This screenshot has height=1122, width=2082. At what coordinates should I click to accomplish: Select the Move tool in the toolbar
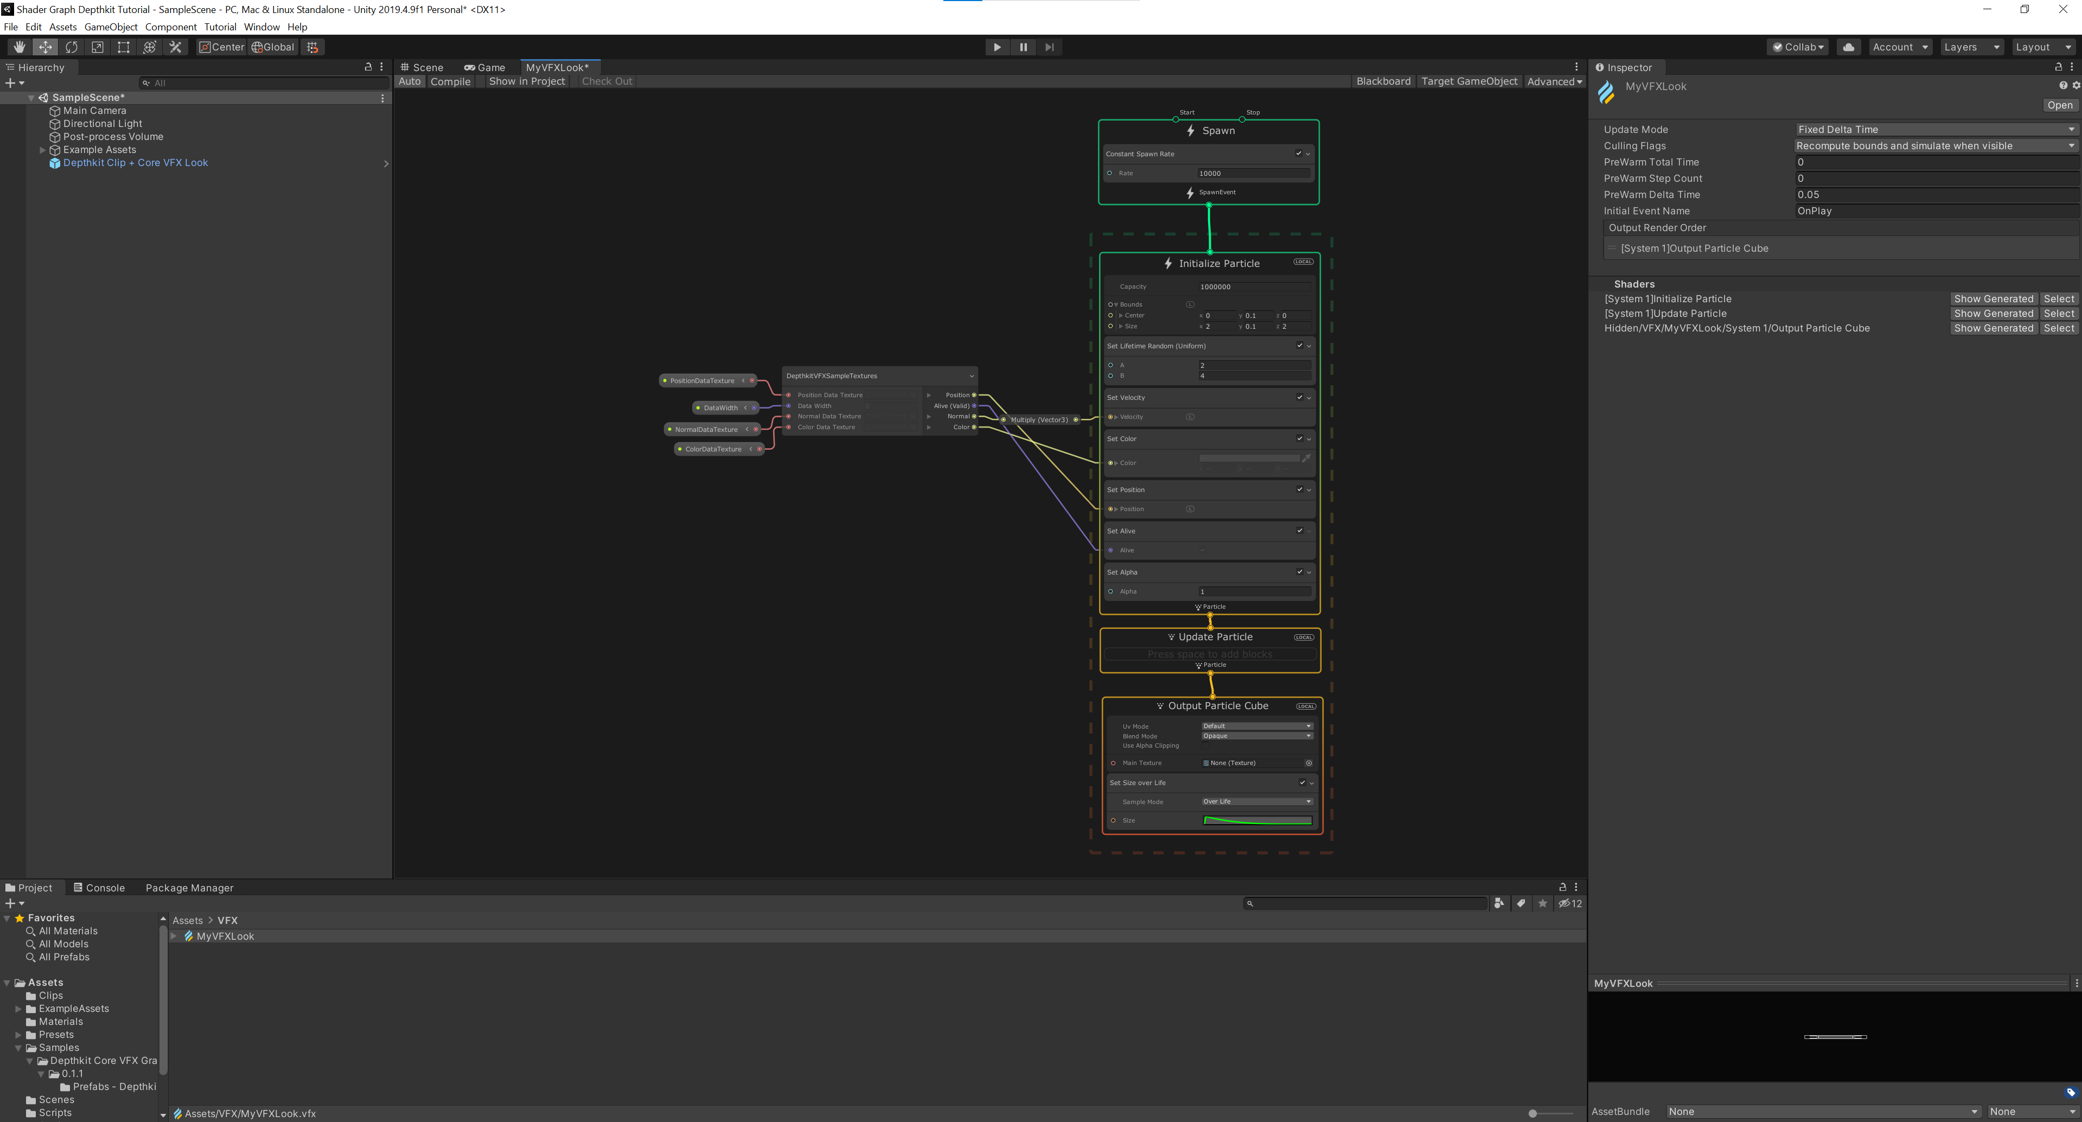[45, 47]
